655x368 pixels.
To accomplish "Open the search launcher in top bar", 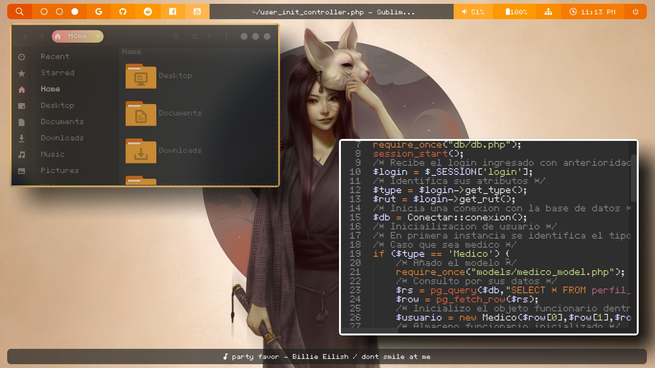I will (x=20, y=11).
